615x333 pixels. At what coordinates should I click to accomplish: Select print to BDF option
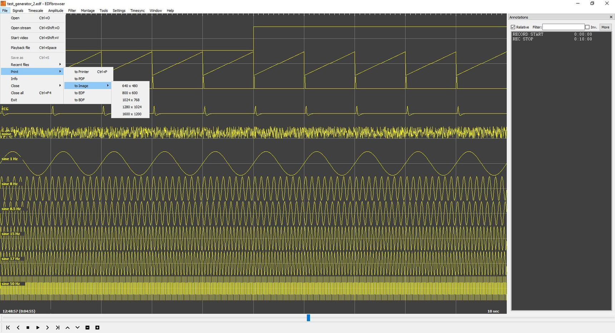tap(88, 100)
